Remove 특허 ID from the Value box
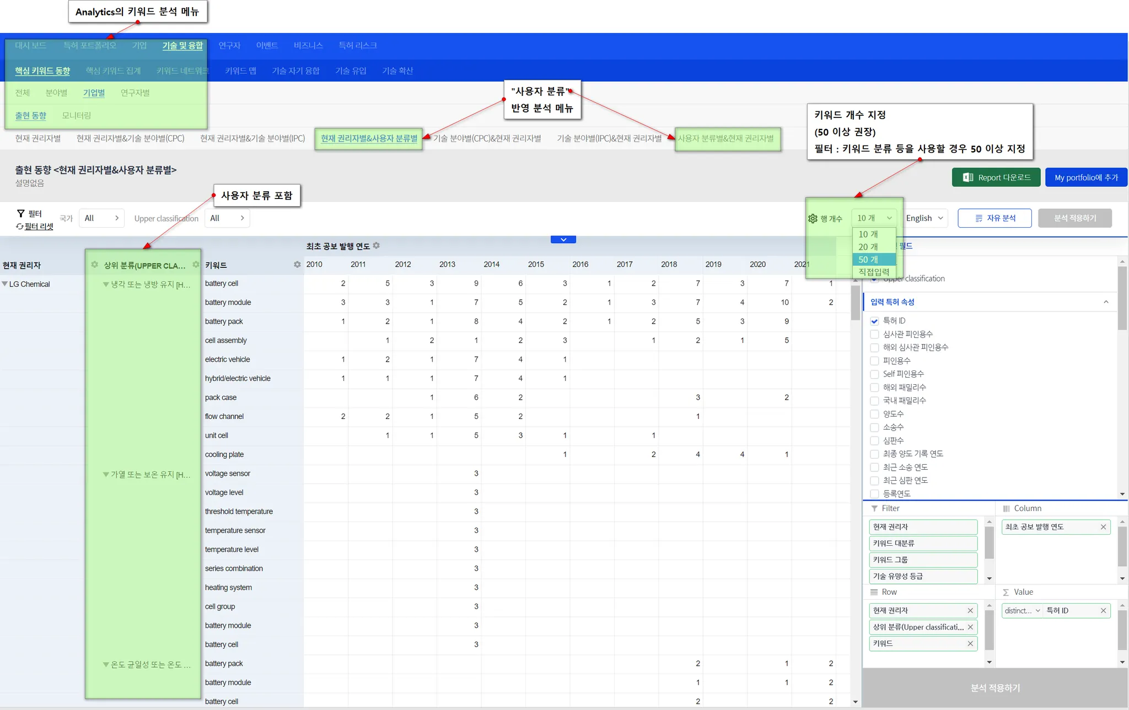Image resolution: width=1129 pixels, height=710 pixels. pyautogui.click(x=1103, y=610)
